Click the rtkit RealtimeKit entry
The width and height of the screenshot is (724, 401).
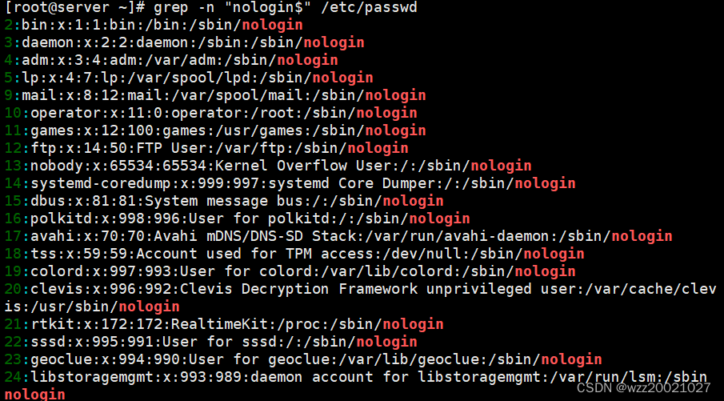tap(237, 324)
